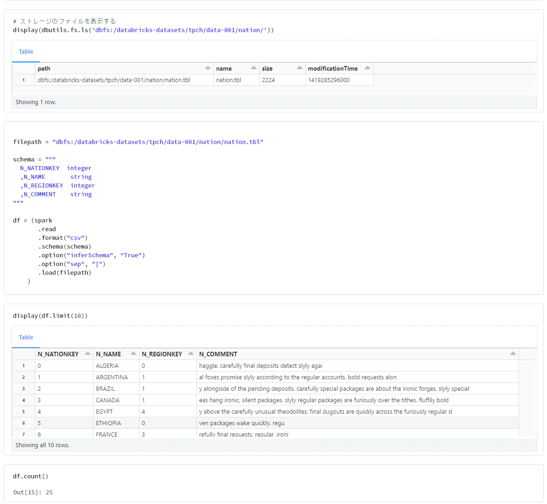Select the modification time 1419285296000
The height and width of the screenshot is (504, 547).
(339, 80)
